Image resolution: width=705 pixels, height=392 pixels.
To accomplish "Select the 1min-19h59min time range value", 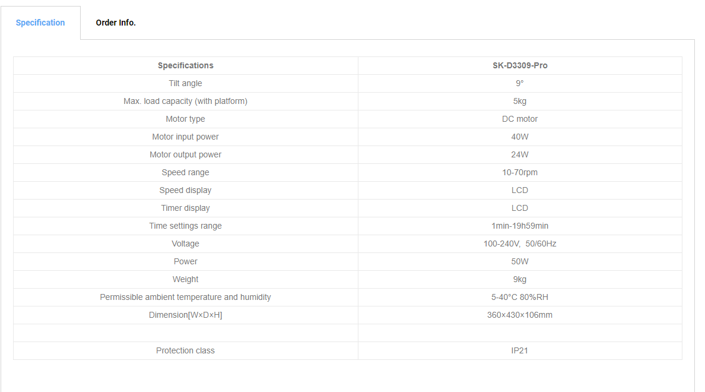I will point(520,226).
